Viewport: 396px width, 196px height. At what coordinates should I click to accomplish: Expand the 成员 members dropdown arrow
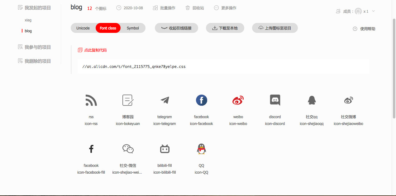(373, 11)
